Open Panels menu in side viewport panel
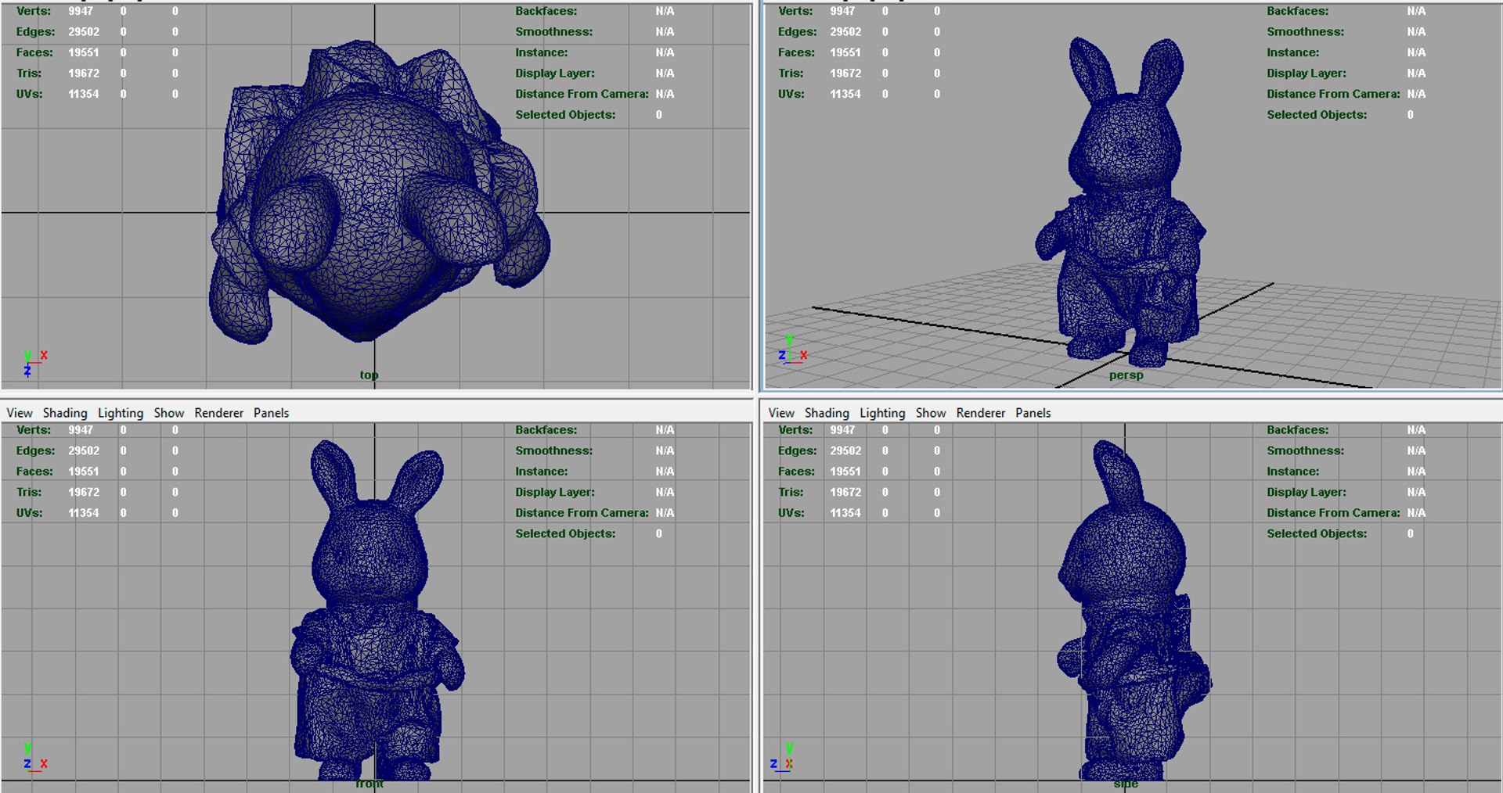1503x793 pixels. click(x=1033, y=413)
